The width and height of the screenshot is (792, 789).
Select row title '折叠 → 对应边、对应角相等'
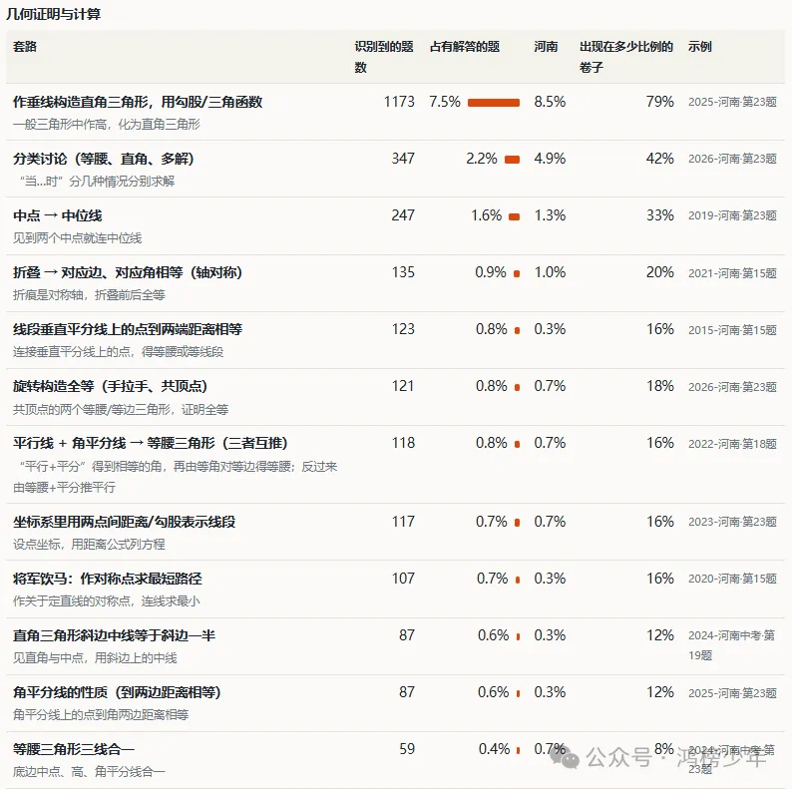pyautogui.click(x=128, y=272)
